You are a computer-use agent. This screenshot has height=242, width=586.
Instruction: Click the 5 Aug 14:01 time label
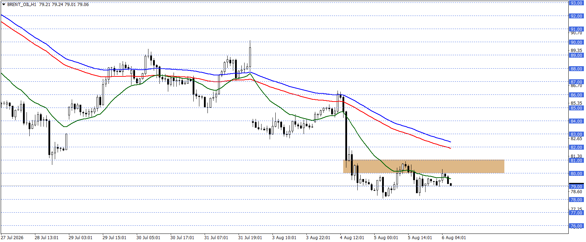click(420, 238)
